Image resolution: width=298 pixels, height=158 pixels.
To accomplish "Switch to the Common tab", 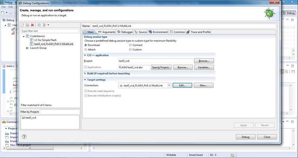I will tap(177, 32).
